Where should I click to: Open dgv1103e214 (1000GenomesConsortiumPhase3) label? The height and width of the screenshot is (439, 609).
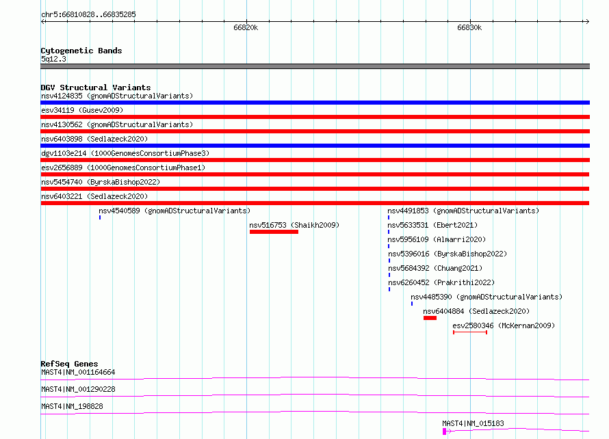[x=125, y=153]
